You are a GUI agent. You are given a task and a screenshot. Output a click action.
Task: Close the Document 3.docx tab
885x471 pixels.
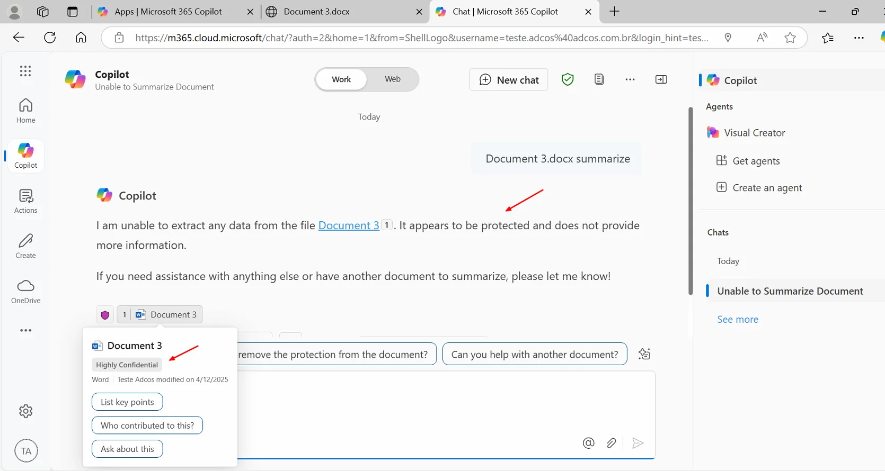click(419, 12)
